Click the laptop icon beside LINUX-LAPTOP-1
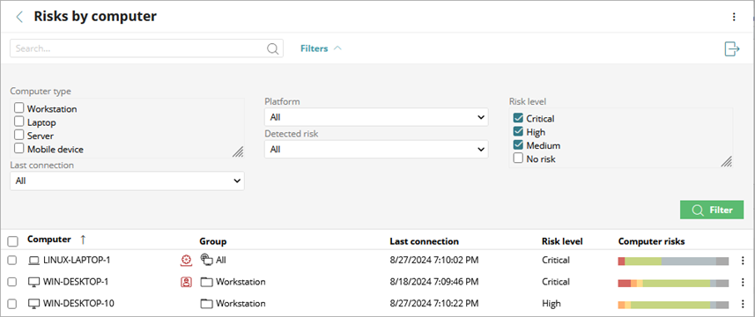The height and width of the screenshot is (317, 755). pyautogui.click(x=33, y=261)
